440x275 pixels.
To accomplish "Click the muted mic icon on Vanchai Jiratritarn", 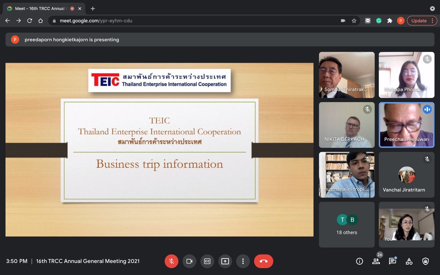I will pyautogui.click(x=427, y=159).
